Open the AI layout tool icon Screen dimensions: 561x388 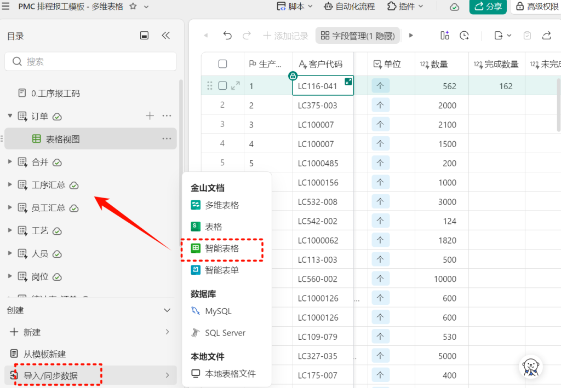[x=445, y=36]
